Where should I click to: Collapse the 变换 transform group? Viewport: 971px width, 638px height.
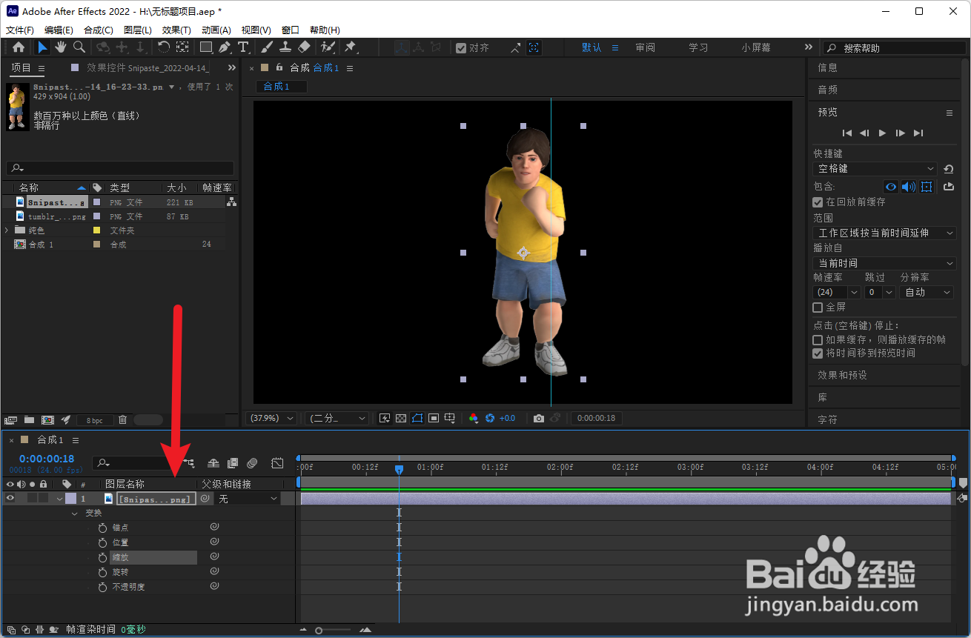pyautogui.click(x=74, y=513)
